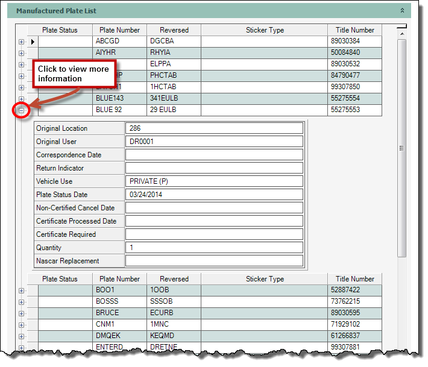Screen dimensions: 428x367
Task: Click the Quantity field
Action: point(214,248)
